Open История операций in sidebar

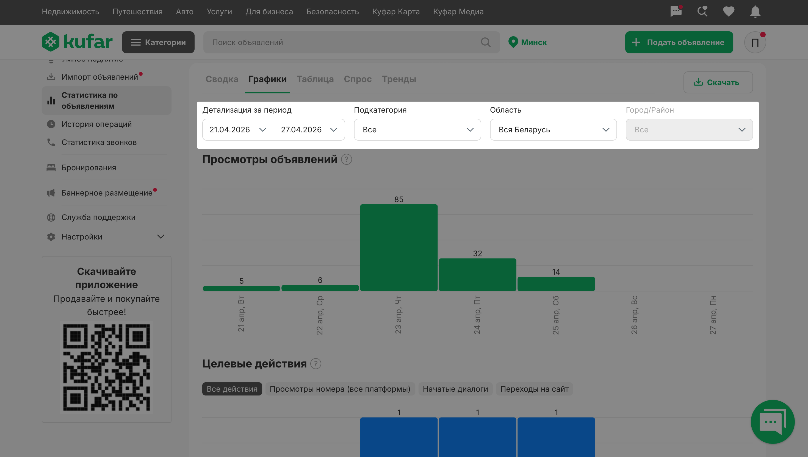(97, 124)
